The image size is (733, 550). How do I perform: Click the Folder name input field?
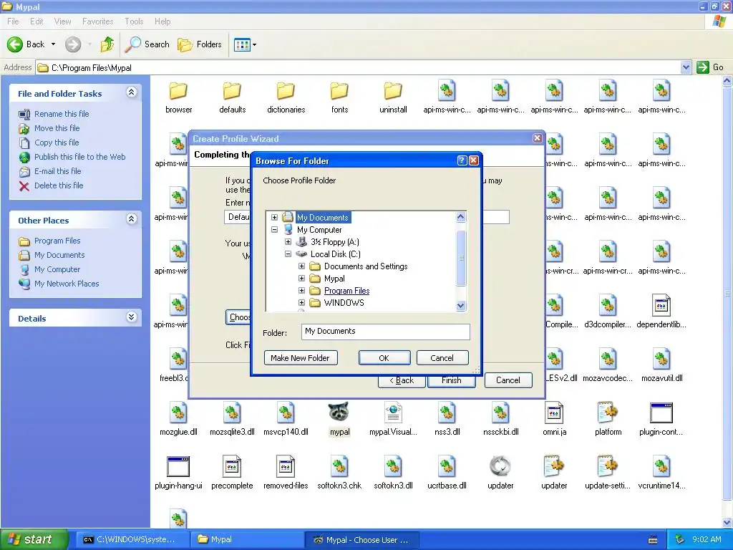coord(386,332)
